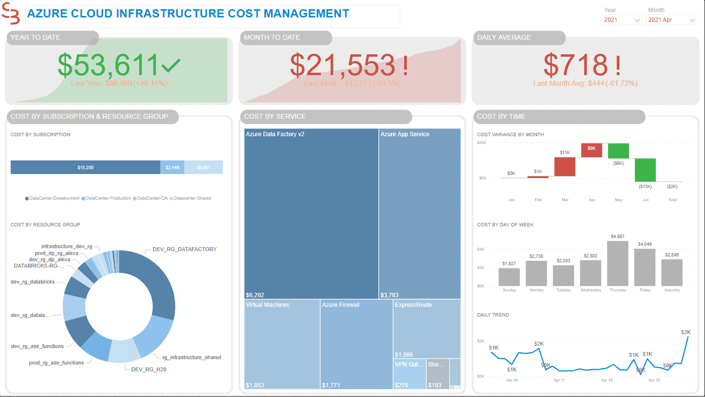Select the Friday bar showing $4,049
The width and height of the screenshot is (705, 397).
click(x=644, y=267)
